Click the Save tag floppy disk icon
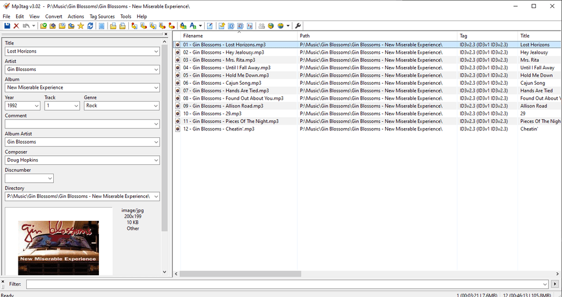The width and height of the screenshot is (562, 297). coord(7,26)
